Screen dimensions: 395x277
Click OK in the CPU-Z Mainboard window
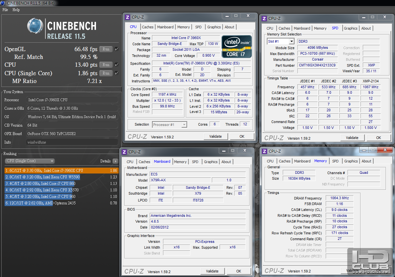point(238,271)
